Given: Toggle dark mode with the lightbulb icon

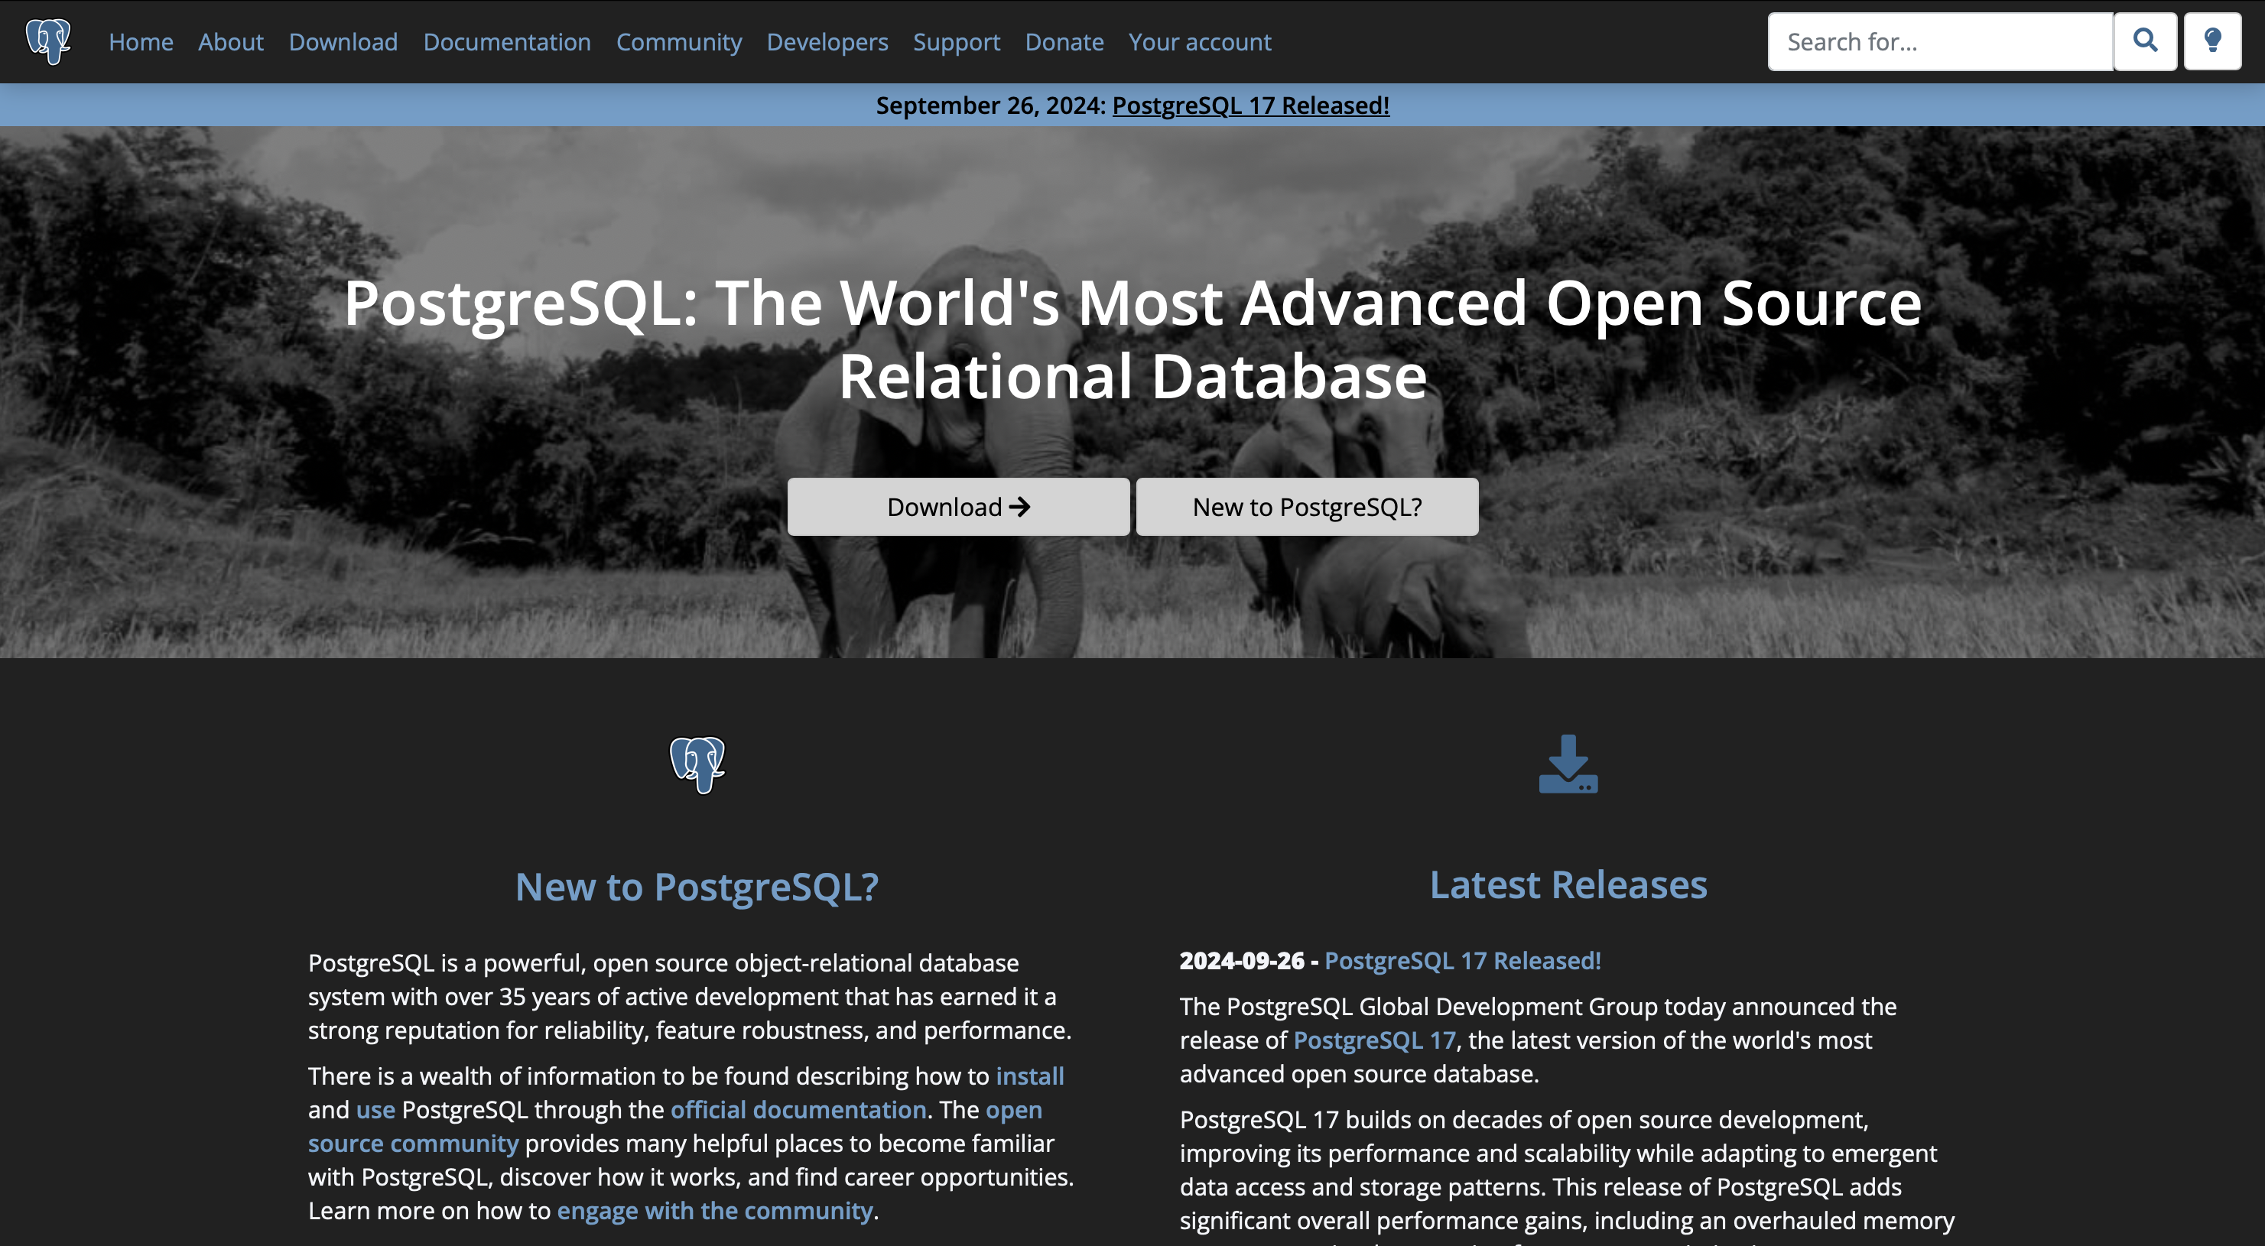Looking at the screenshot, I should tap(2212, 41).
